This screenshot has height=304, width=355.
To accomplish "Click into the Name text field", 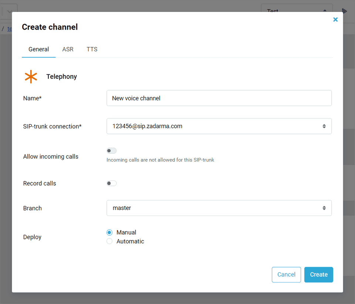I will coord(219,98).
